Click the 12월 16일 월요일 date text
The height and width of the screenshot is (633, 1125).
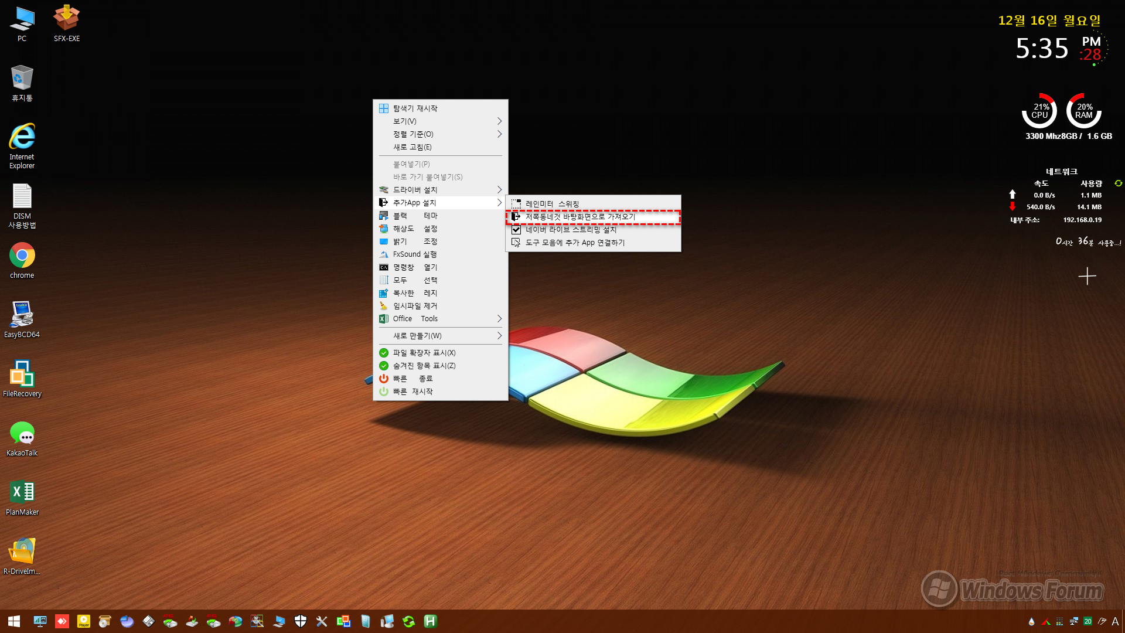(1049, 21)
